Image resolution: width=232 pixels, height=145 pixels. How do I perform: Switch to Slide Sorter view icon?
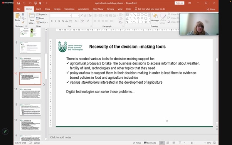(x=168, y=143)
